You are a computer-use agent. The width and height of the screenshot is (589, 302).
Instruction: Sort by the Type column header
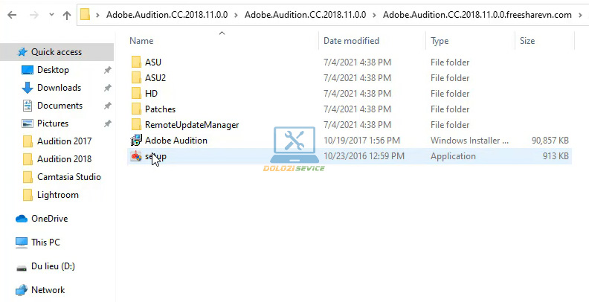click(440, 41)
